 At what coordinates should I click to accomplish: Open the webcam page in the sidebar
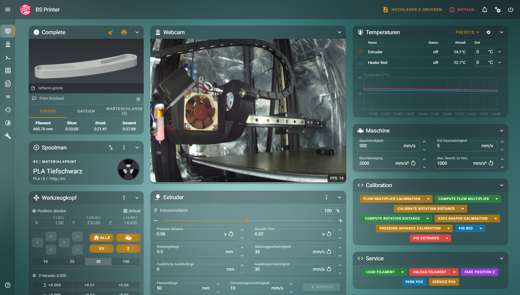coord(8,44)
